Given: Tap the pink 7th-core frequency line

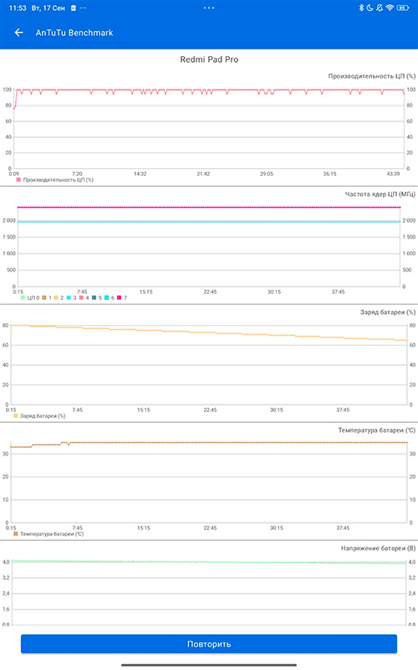Looking at the screenshot, I should click(x=209, y=207).
